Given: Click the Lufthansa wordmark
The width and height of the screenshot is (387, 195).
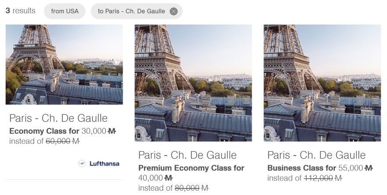Looking at the screenshot, I should pyautogui.click(x=104, y=164).
